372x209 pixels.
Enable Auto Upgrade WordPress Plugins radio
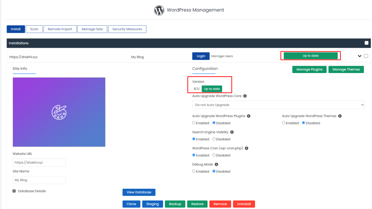click(194, 123)
